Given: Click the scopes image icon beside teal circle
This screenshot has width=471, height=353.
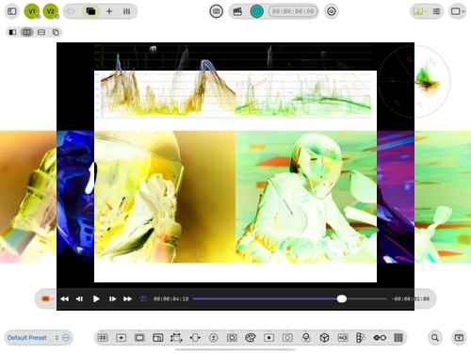Looking at the screenshot, I should (237, 11).
